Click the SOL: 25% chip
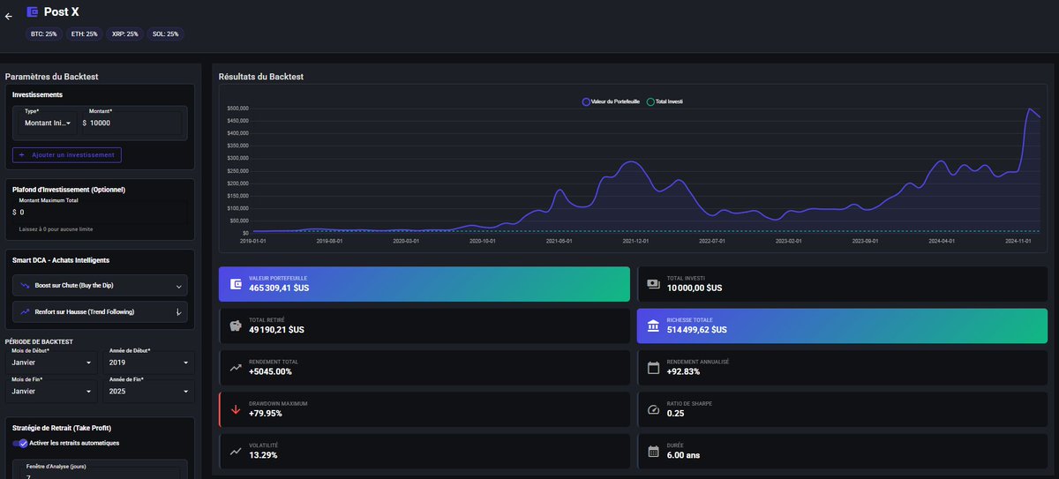This screenshot has width=1059, height=479. coord(165,34)
